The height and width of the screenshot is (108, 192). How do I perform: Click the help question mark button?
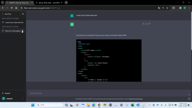189,99
